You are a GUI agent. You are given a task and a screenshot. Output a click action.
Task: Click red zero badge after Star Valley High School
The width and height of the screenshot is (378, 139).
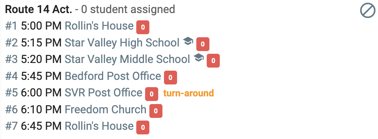pyautogui.click(x=203, y=44)
